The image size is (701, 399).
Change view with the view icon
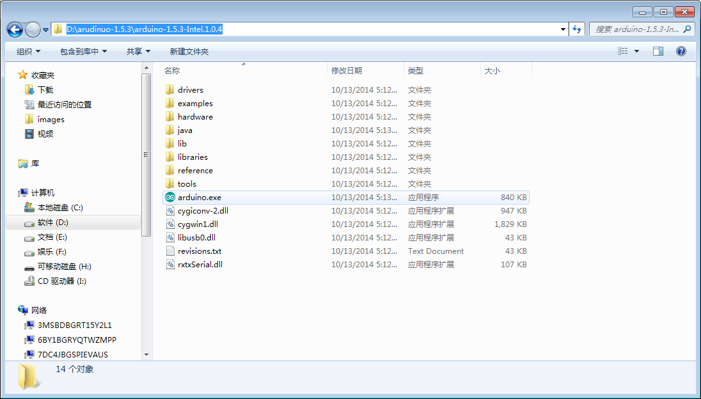tap(623, 51)
